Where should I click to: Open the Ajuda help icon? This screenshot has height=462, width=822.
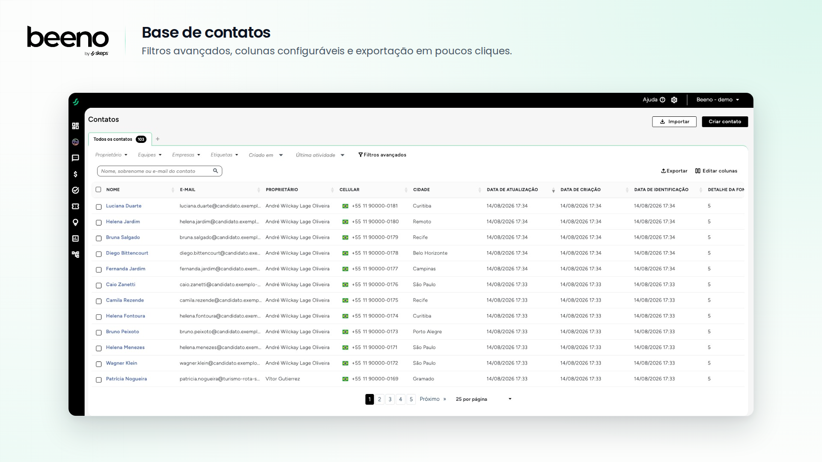click(x=662, y=100)
